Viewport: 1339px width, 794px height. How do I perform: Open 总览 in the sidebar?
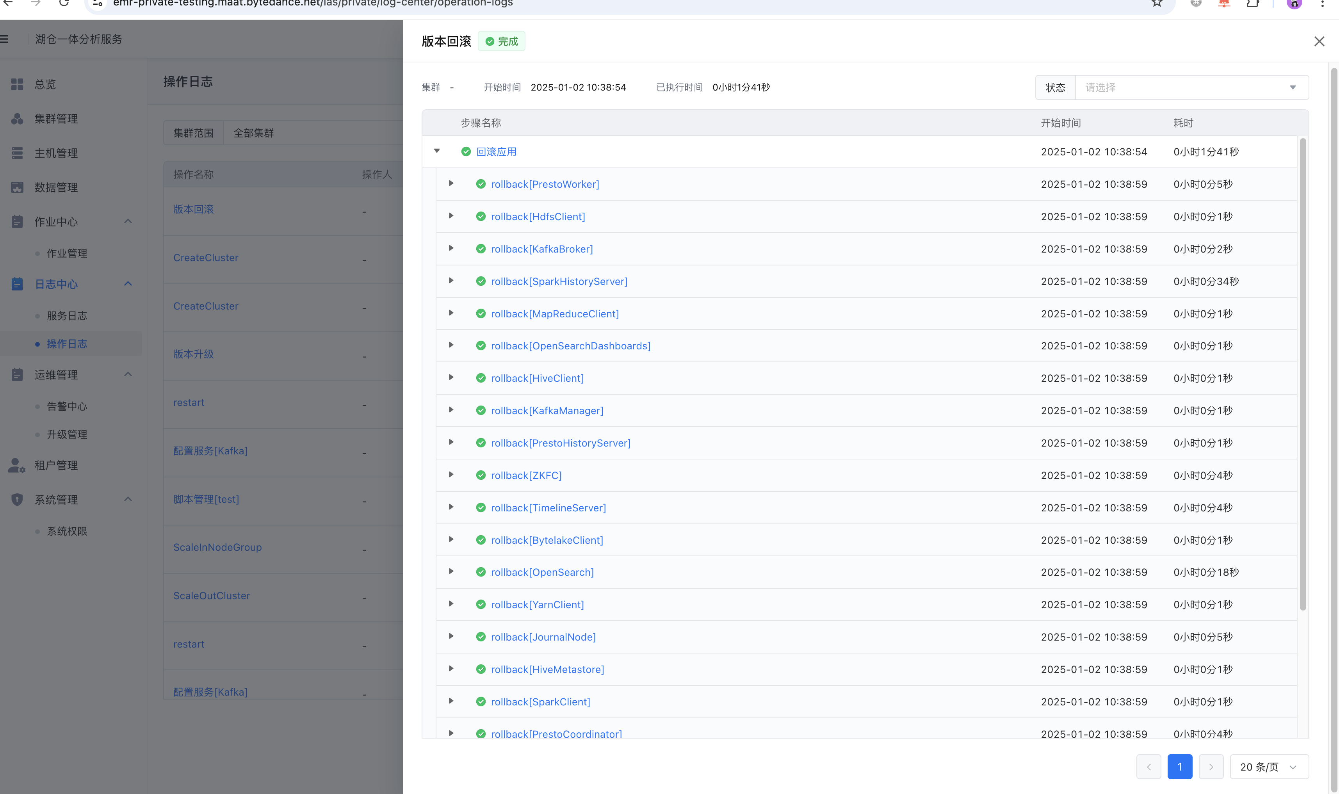tap(45, 84)
